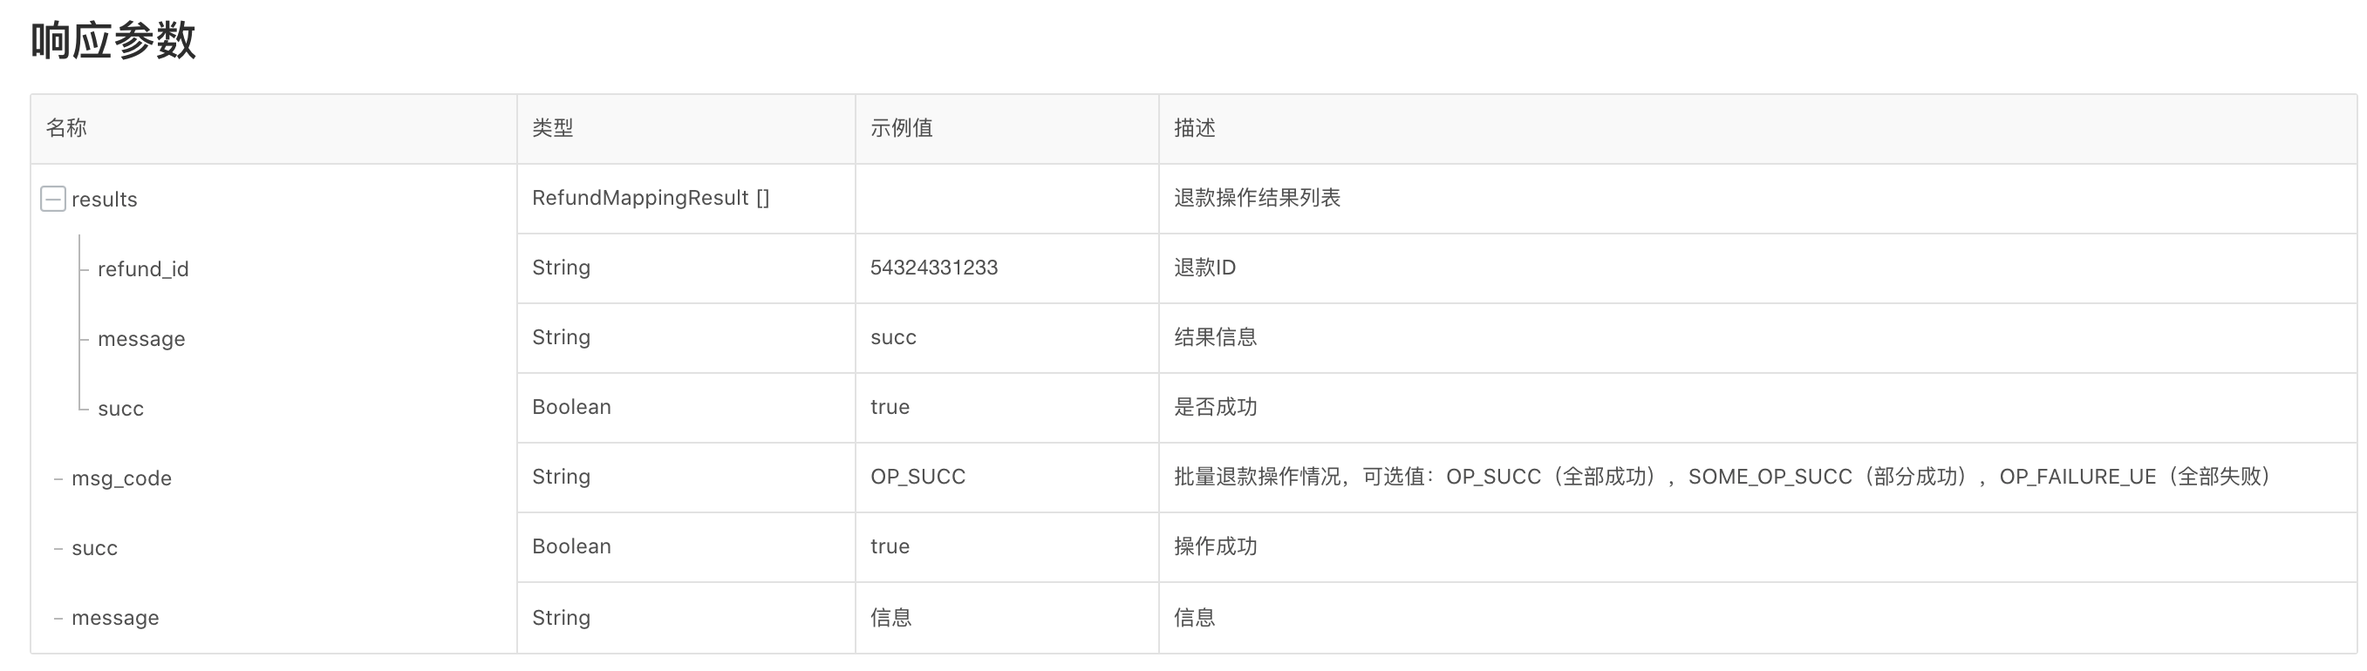The width and height of the screenshot is (2367, 671).
Task: Click the 类型 column header
Action: (552, 127)
